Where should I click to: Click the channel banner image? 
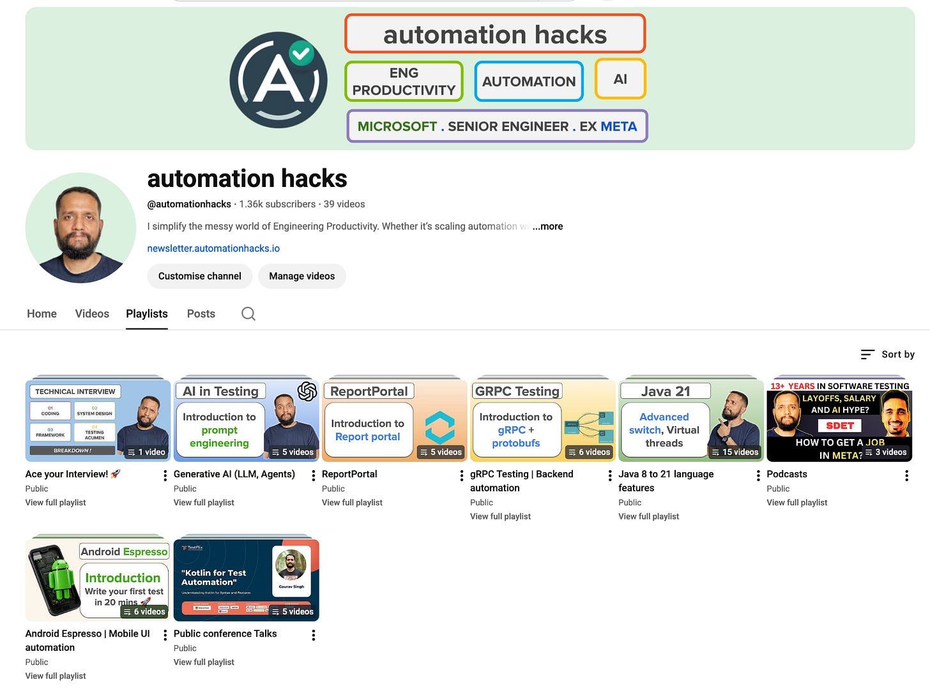tap(470, 78)
